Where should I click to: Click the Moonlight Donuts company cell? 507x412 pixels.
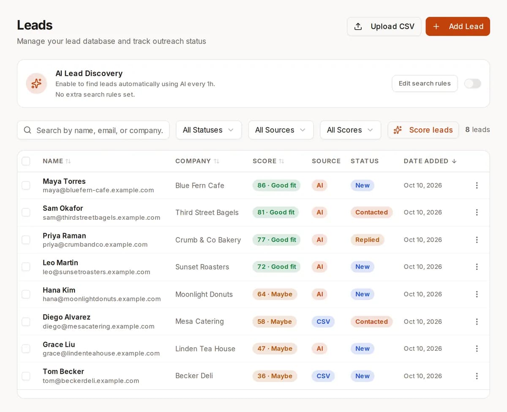[204, 295]
